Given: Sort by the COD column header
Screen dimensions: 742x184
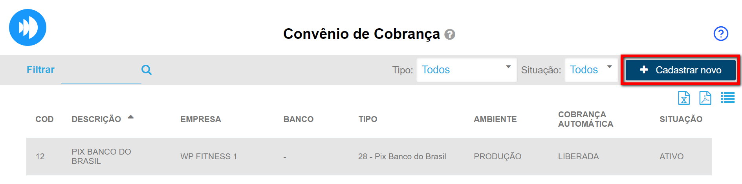Looking at the screenshot, I should pyautogui.click(x=44, y=119).
